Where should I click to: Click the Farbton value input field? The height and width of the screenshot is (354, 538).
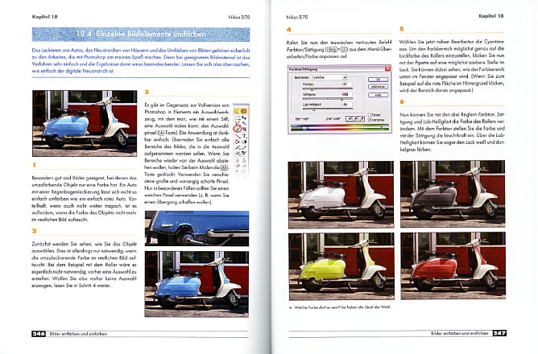347,84
